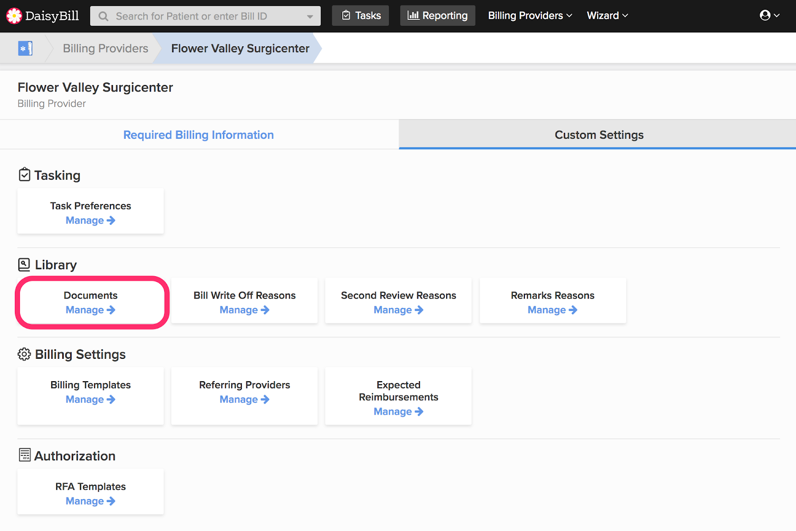Viewport: 796px width, 531px height.
Task: Click the Billing Settings gear icon
Action: pos(24,354)
